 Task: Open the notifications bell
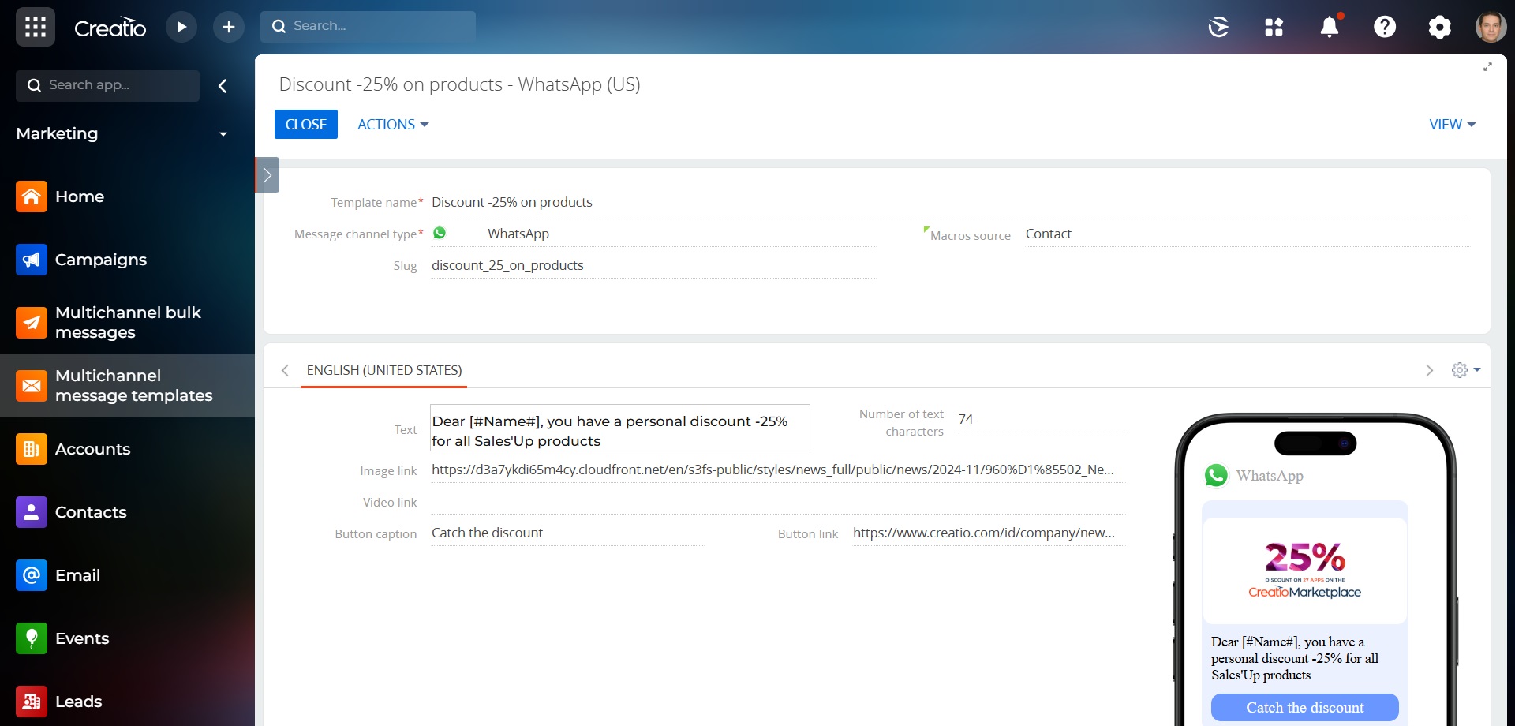pyautogui.click(x=1330, y=27)
